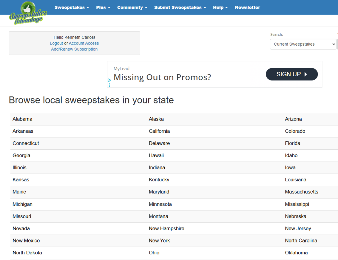Click the Sweepstakes Advantage logo
The height and width of the screenshot is (260, 338).
(x=28, y=13)
